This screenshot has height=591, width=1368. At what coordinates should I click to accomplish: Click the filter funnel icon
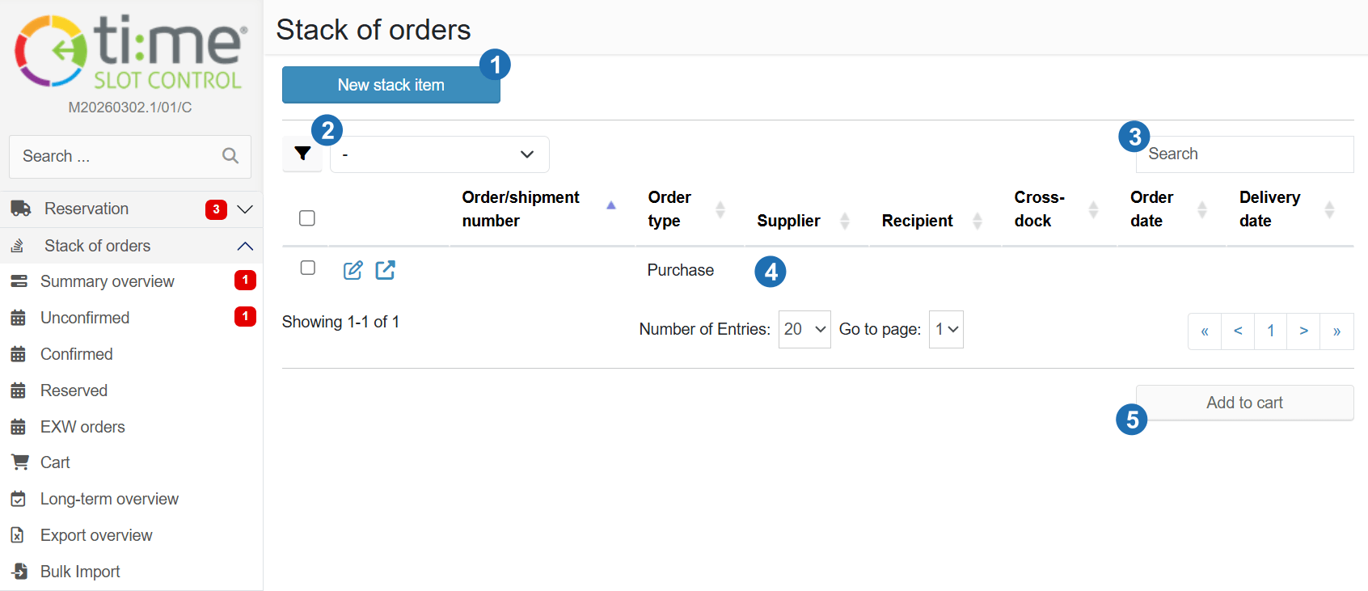click(302, 154)
